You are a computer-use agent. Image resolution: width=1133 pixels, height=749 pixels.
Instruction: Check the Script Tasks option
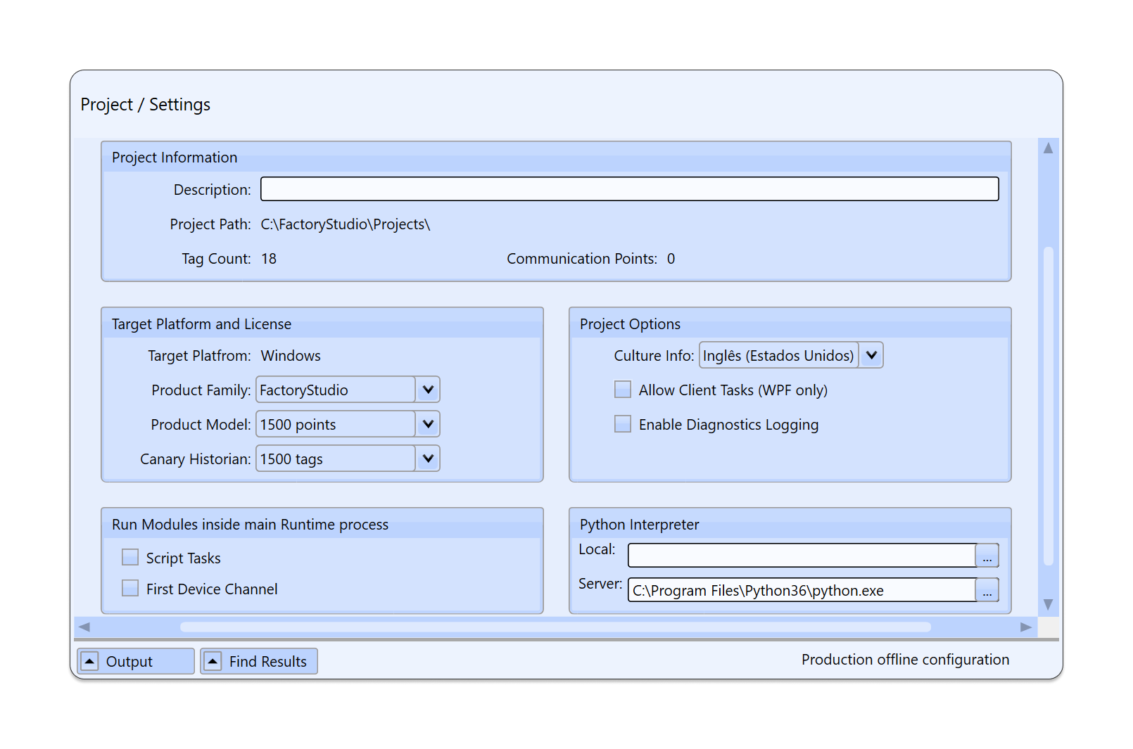pos(130,558)
